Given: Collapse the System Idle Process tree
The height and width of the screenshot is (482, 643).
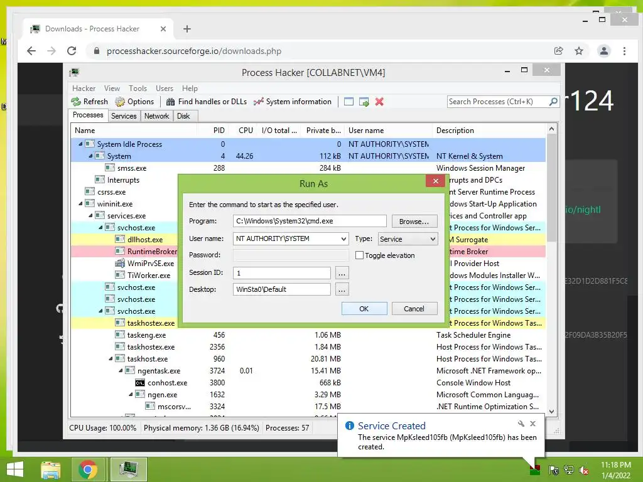Looking at the screenshot, I should (80, 144).
